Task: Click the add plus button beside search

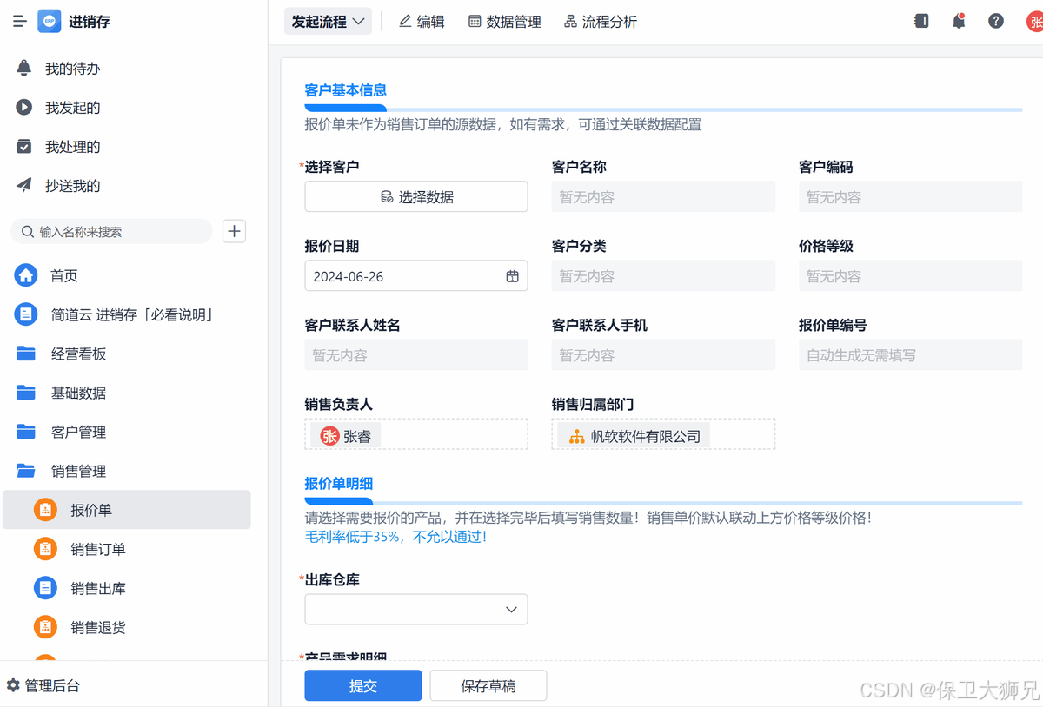Action: coord(235,231)
